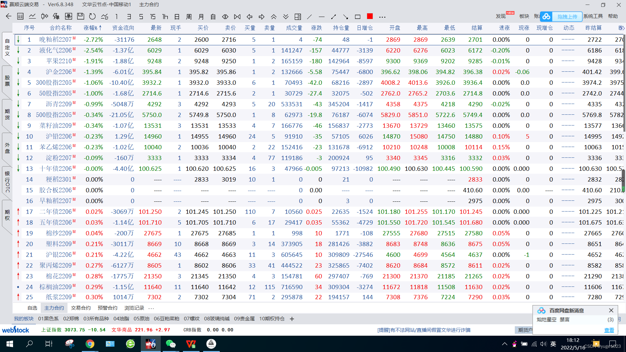Select the 04油脂 sector tab
The width and height of the screenshot is (626, 352).
[x=121, y=319]
